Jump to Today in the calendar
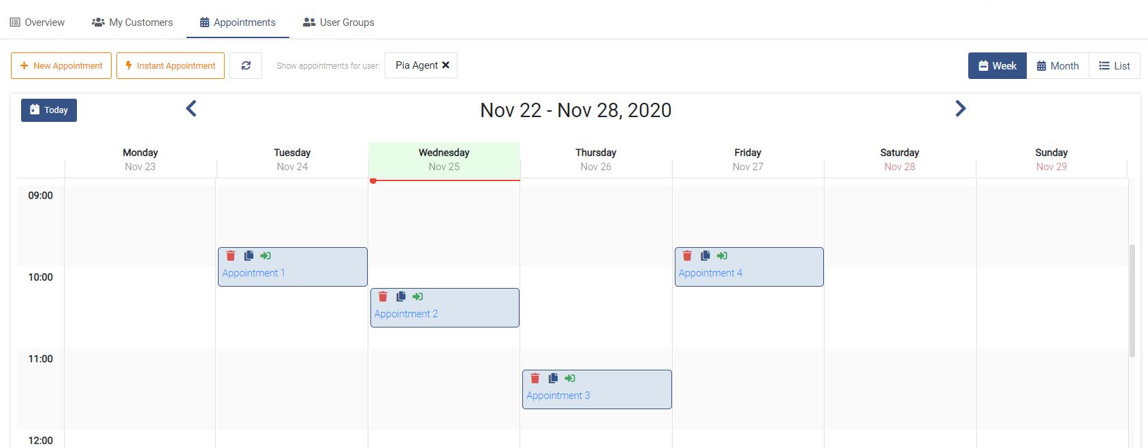This screenshot has height=448, width=1148. tap(49, 110)
